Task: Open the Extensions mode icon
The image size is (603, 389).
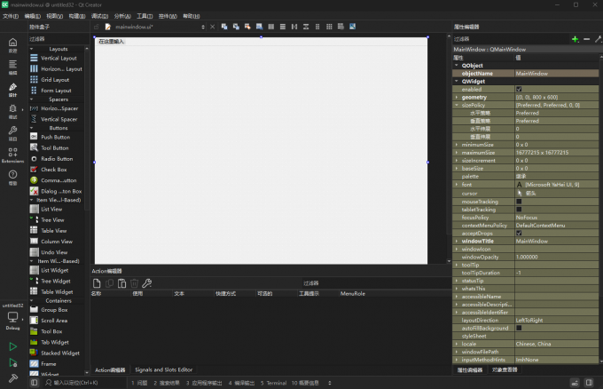Action: [x=12, y=155]
